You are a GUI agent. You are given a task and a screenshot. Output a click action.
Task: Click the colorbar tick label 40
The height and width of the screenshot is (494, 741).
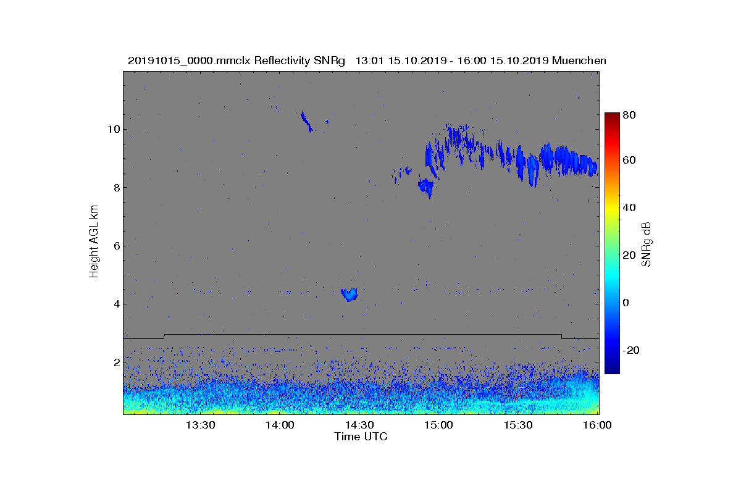point(630,207)
